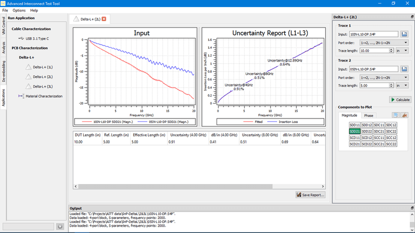
Task: Toggle the SDD21 component button
Action: (x=355, y=131)
